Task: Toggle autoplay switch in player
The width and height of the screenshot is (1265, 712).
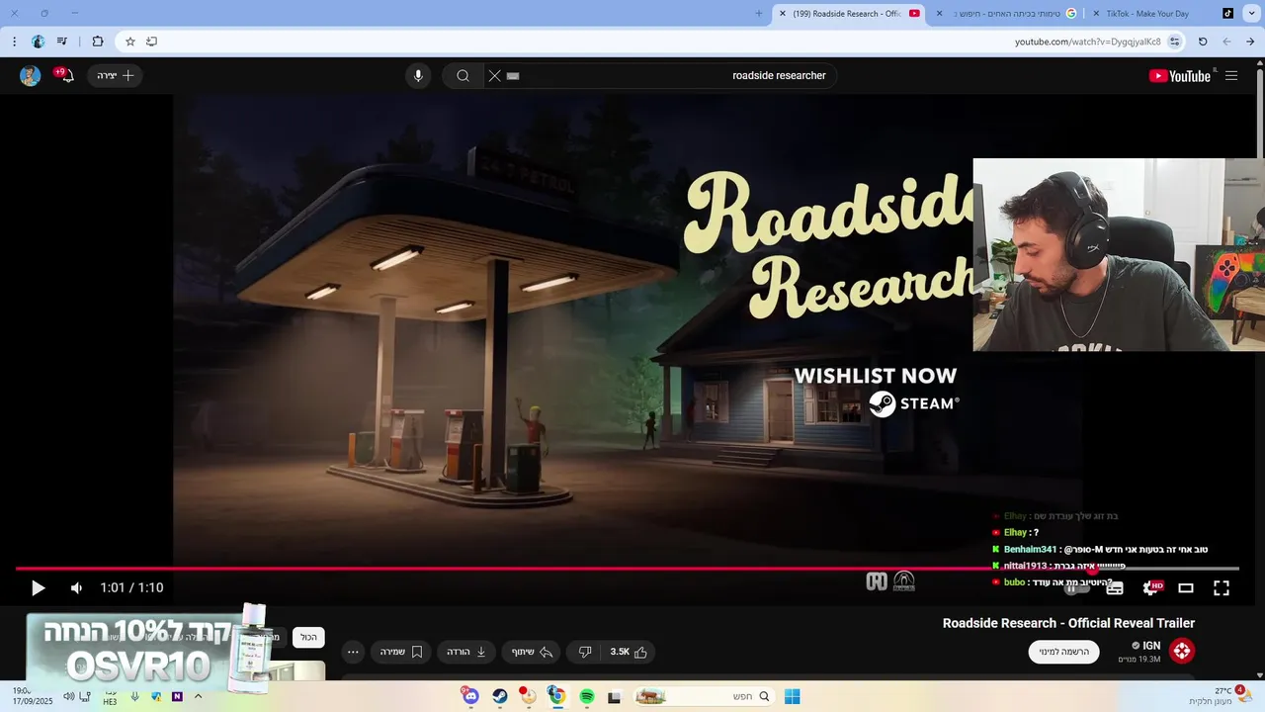Action: click(1076, 588)
